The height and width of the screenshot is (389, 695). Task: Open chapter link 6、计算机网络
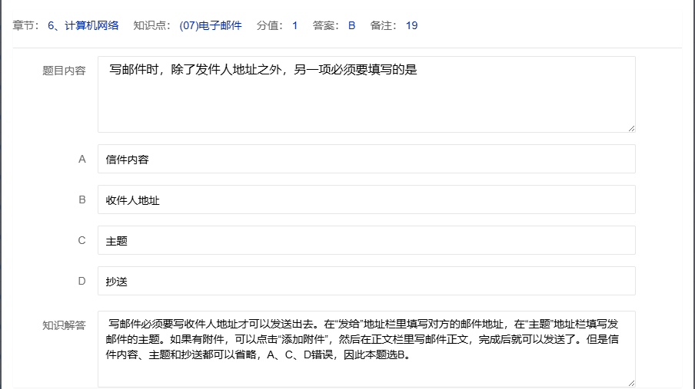(83, 25)
